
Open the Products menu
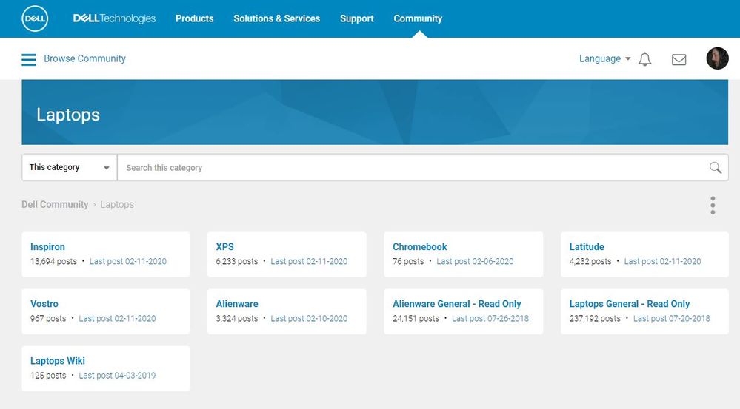[194, 18]
